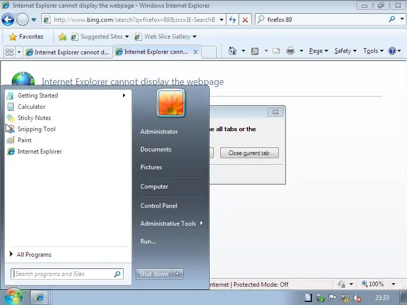Click the Print icon
The height and width of the screenshot is (305, 407).
[290, 51]
